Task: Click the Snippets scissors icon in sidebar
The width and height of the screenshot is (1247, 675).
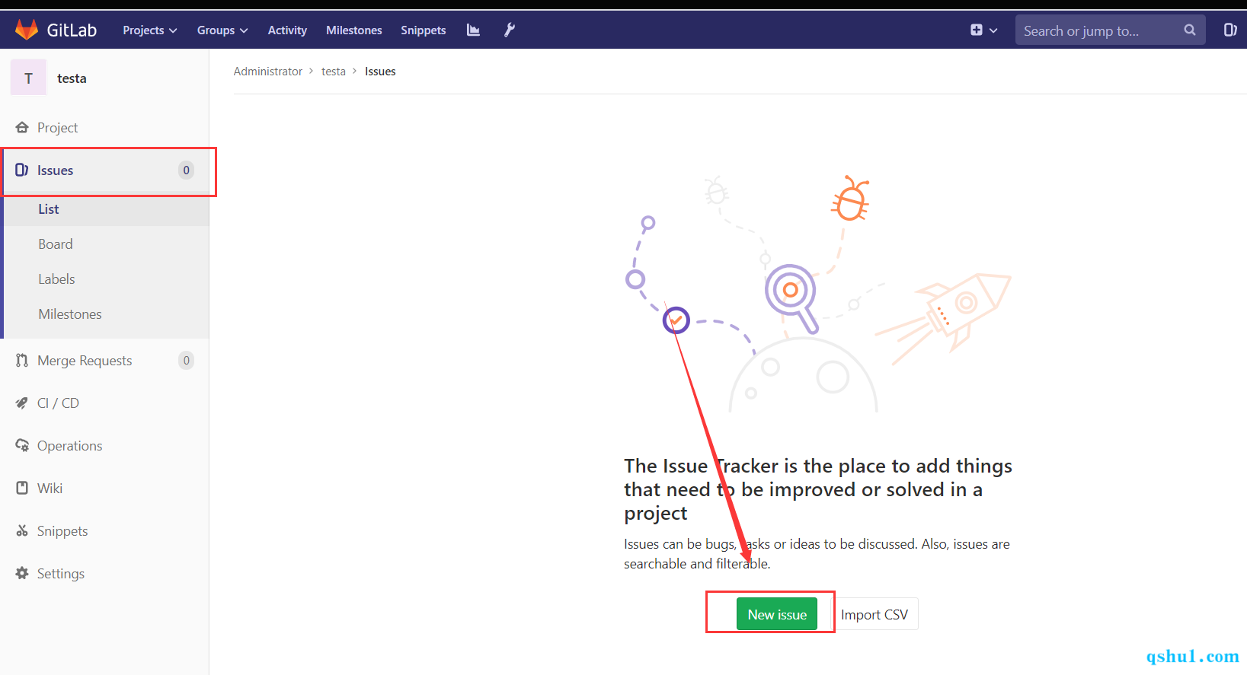Action: point(22,531)
